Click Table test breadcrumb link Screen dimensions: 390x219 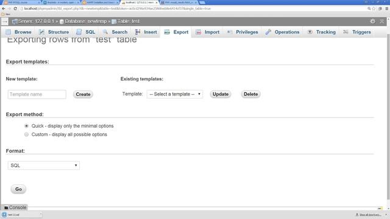click(129, 21)
